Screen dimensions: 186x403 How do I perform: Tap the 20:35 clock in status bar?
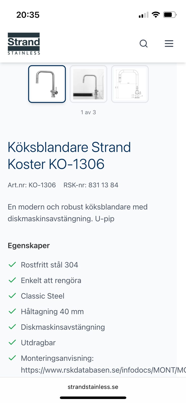pos(28,15)
